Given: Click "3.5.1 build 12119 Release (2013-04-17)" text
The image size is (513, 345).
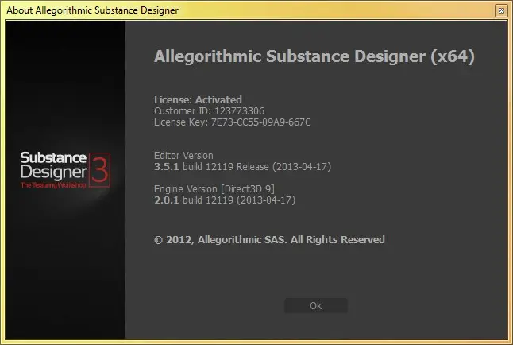Looking at the screenshot, I should 242,167.
